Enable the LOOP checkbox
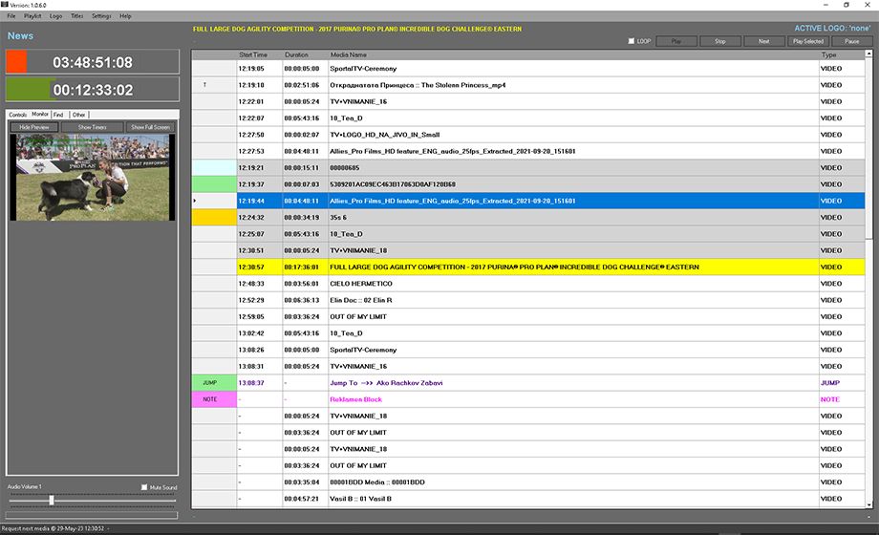879x535 pixels. 632,41
